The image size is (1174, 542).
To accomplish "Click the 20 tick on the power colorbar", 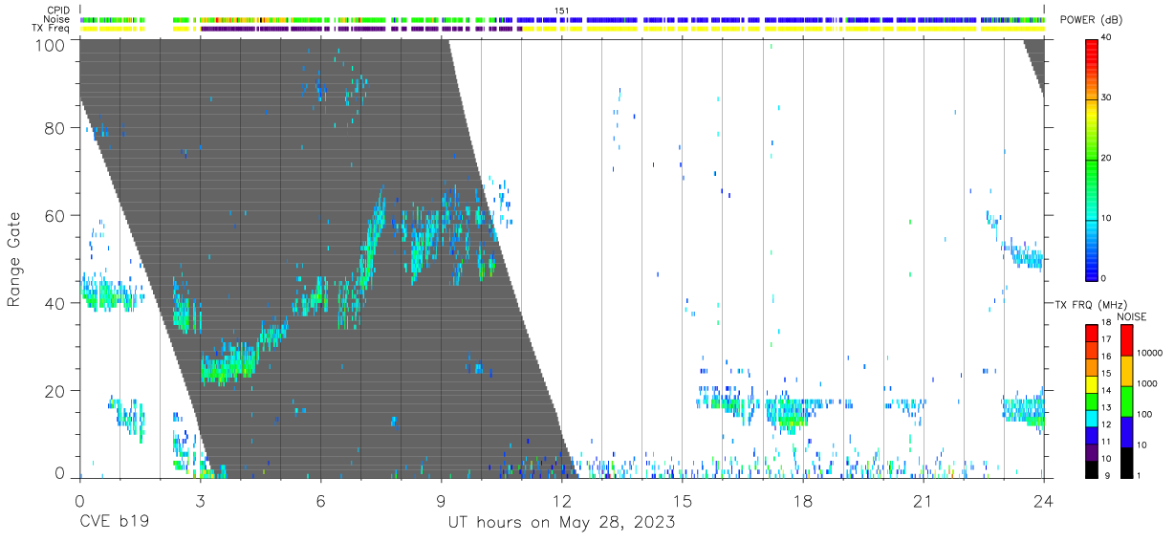I will click(1107, 158).
